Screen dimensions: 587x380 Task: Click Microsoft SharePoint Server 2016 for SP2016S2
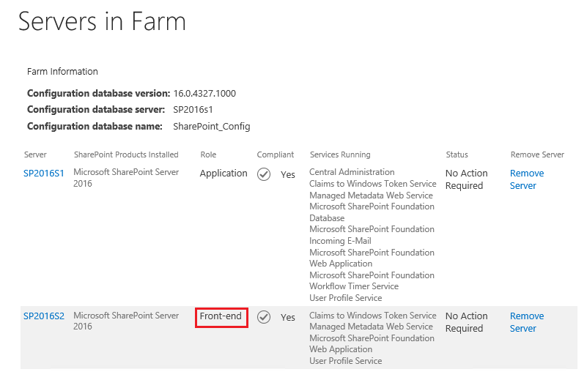[x=126, y=321]
